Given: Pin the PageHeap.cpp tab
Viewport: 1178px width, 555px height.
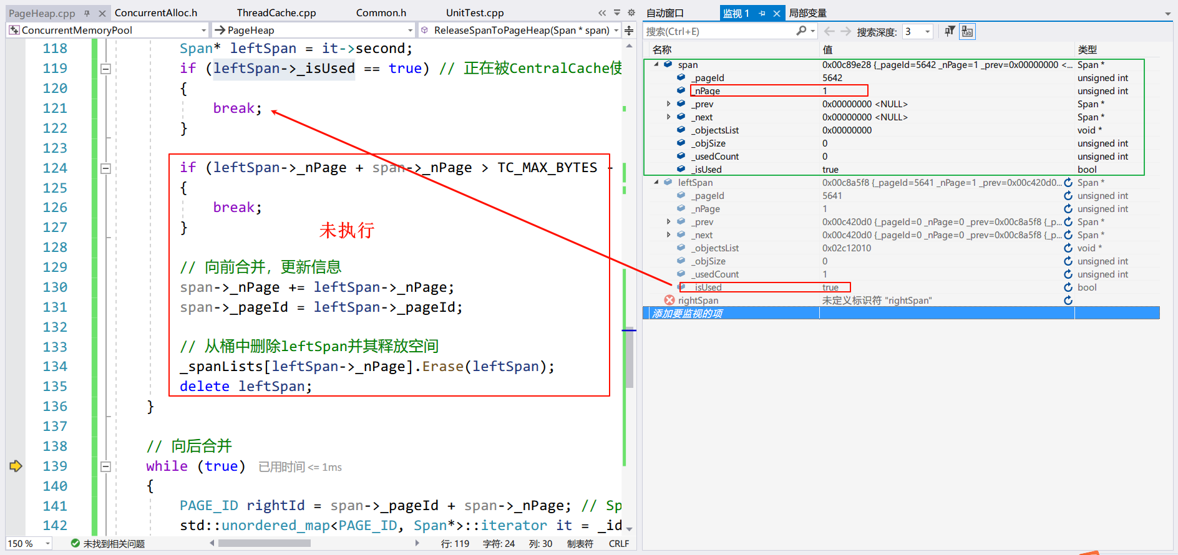Looking at the screenshot, I should coord(87,13).
